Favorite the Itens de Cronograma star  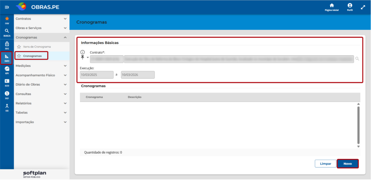tap(19, 47)
